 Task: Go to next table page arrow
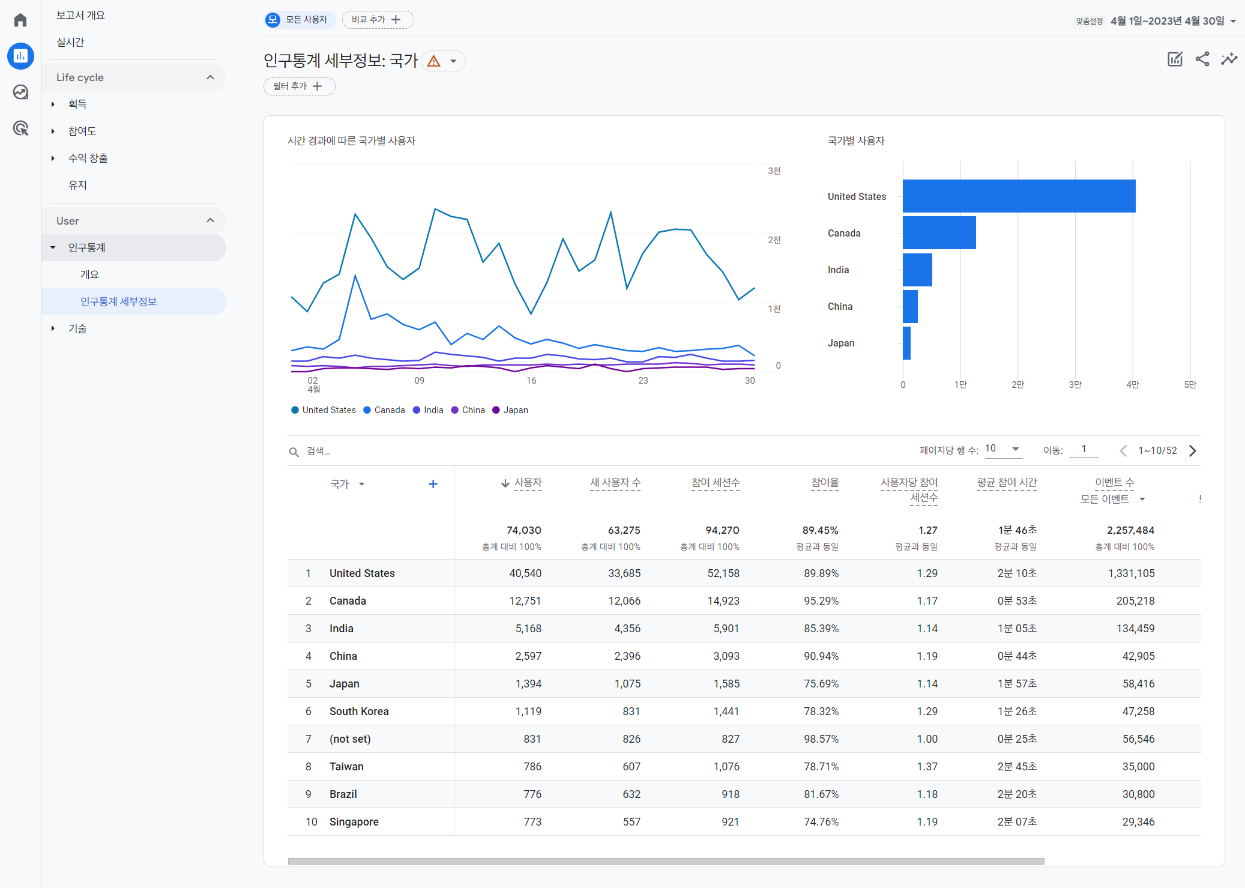tap(1193, 451)
